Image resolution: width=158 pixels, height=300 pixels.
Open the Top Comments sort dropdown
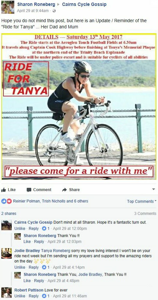(x=142, y=201)
